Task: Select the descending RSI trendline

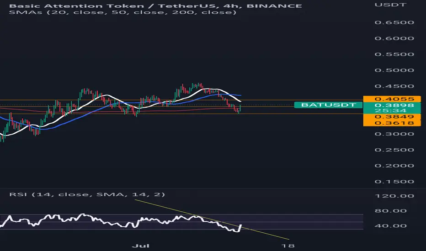Action: coord(212,220)
